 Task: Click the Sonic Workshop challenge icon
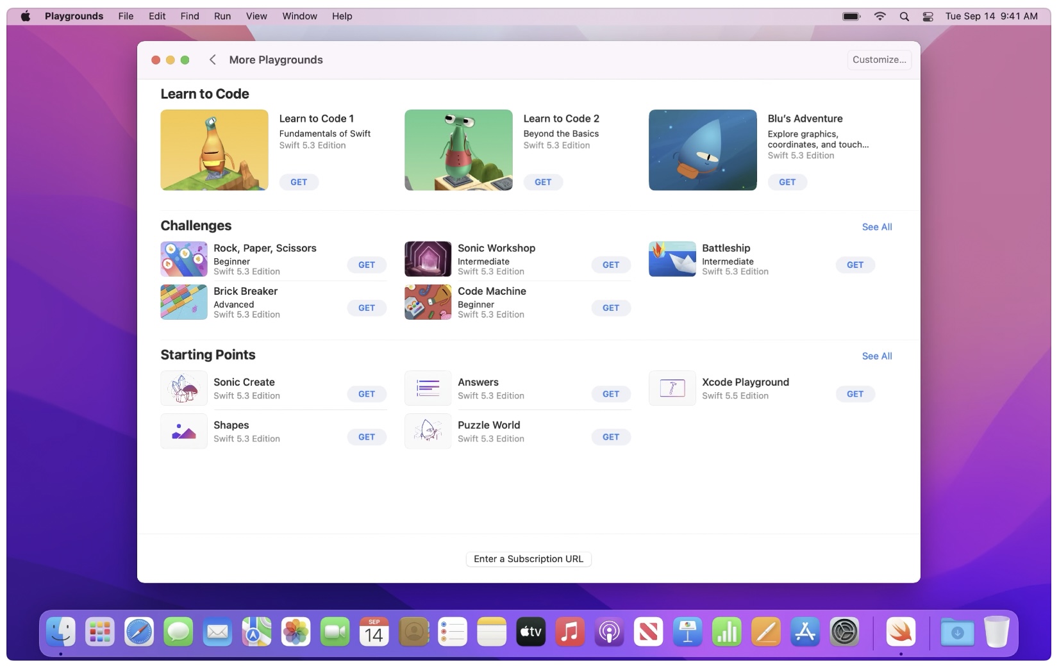(428, 259)
